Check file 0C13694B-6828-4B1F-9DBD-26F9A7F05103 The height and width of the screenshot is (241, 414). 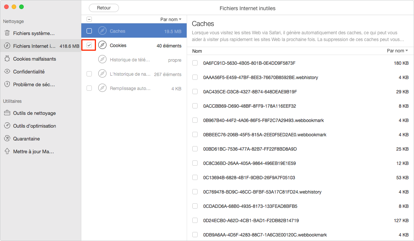pyautogui.click(x=195, y=177)
